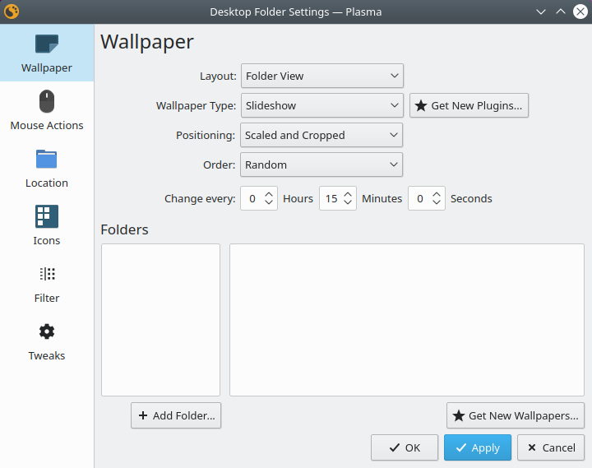This screenshot has height=468, width=592.
Task: Open the Mouse Actions section
Action: (47, 111)
